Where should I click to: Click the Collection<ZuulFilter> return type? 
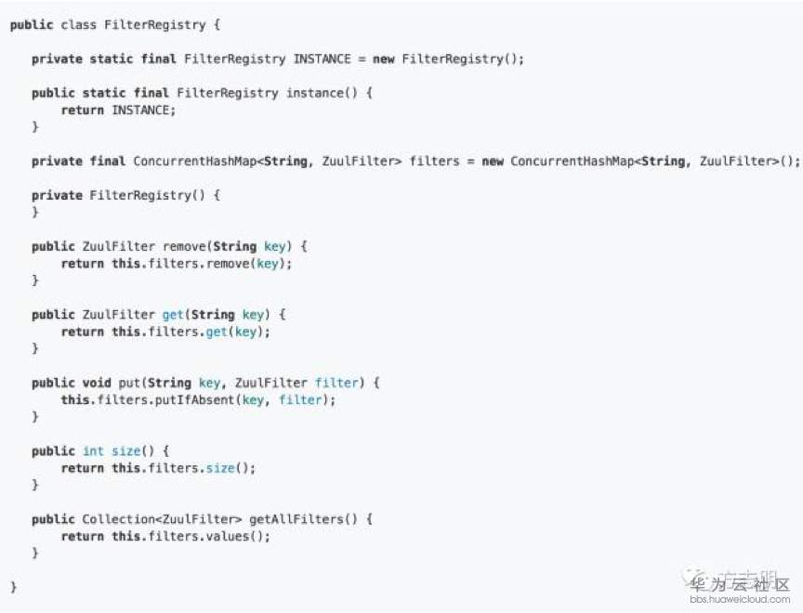[x=162, y=519]
